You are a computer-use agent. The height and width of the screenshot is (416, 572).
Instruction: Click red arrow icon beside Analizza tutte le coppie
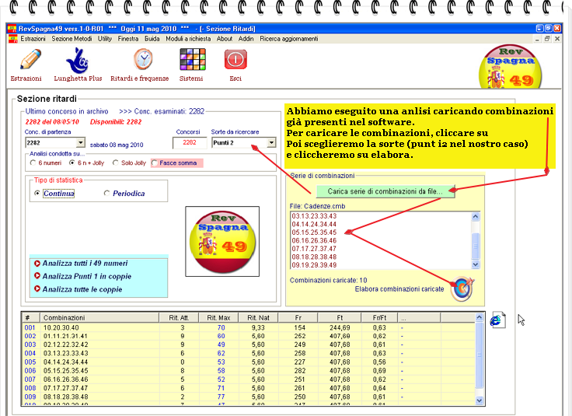37,288
